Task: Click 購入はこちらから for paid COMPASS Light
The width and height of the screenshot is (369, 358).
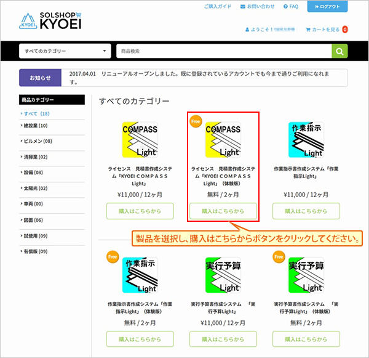Action: point(140,211)
